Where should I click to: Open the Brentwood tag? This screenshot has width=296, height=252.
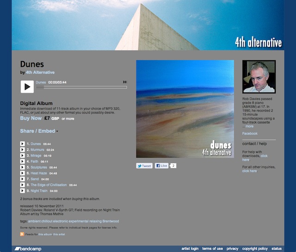pos(111,221)
